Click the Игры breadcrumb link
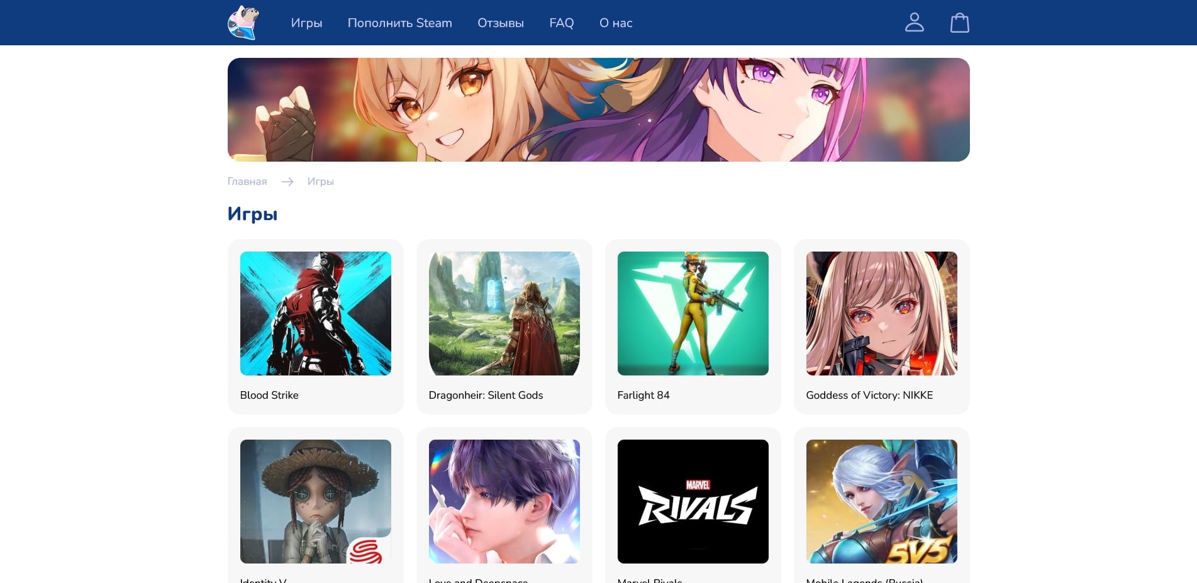 pyautogui.click(x=320, y=181)
